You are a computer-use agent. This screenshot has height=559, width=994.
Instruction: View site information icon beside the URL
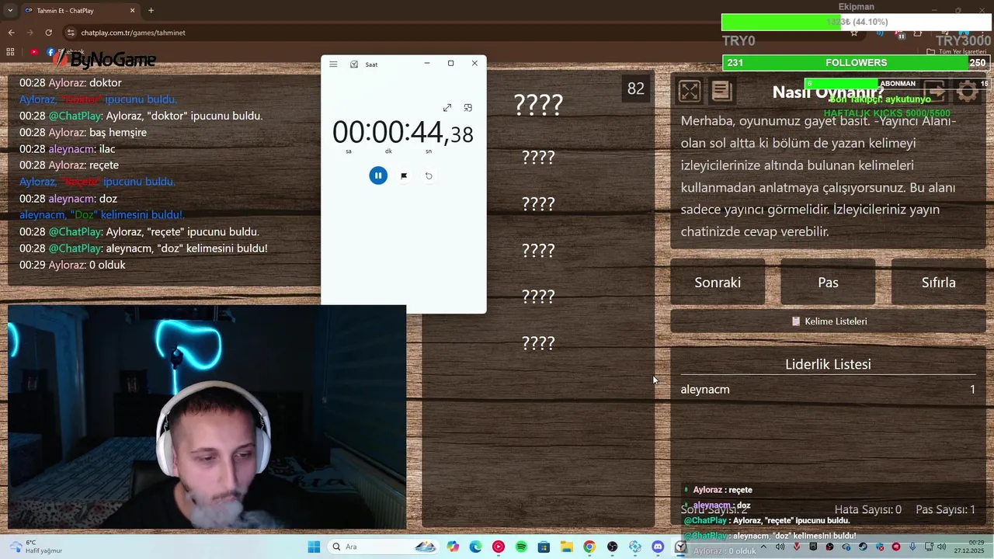pyautogui.click(x=71, y=33)
